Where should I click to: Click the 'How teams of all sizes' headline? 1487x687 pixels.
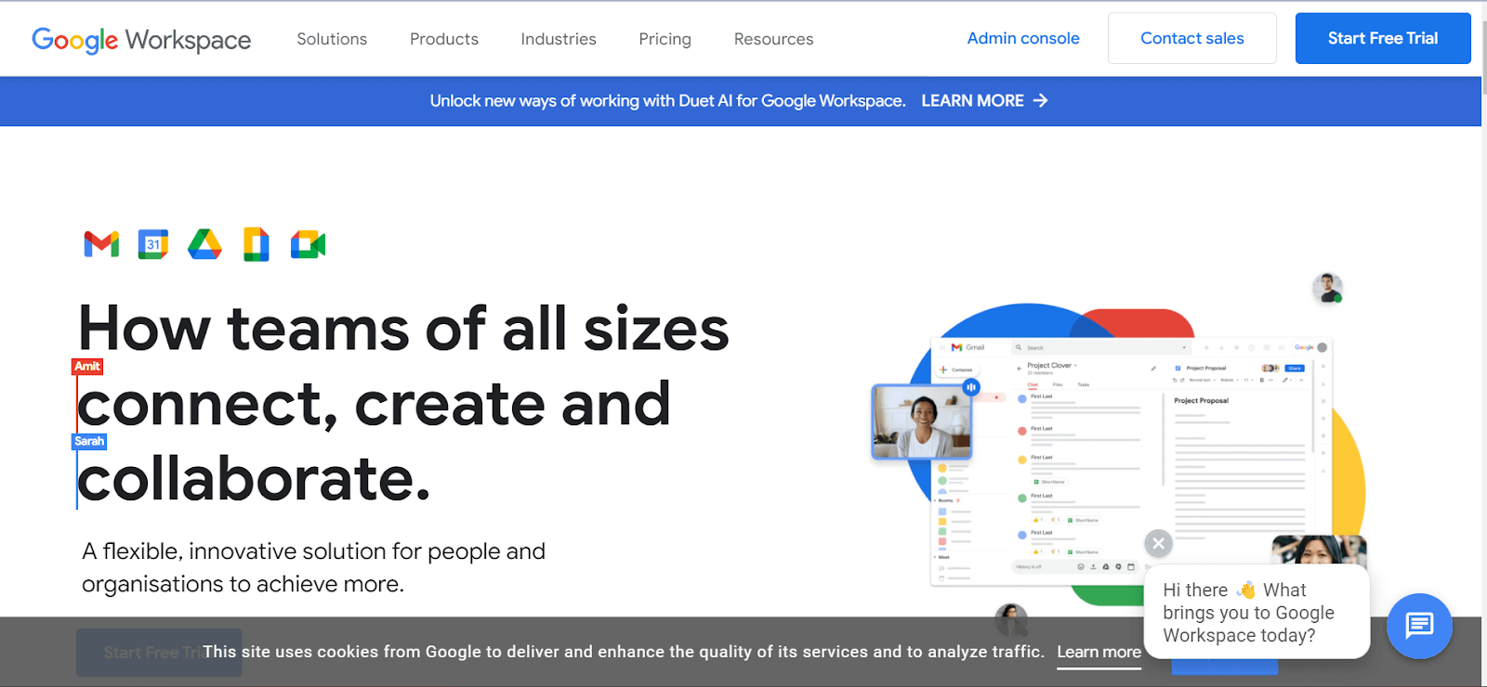click(404, 404)
